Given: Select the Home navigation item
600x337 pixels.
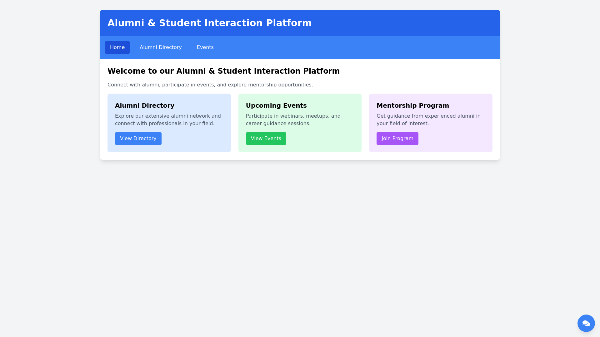Looking at the screenshot, I should [x=117, y=47].
